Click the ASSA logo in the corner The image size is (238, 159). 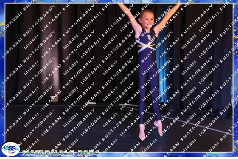(x=10, y=149)
